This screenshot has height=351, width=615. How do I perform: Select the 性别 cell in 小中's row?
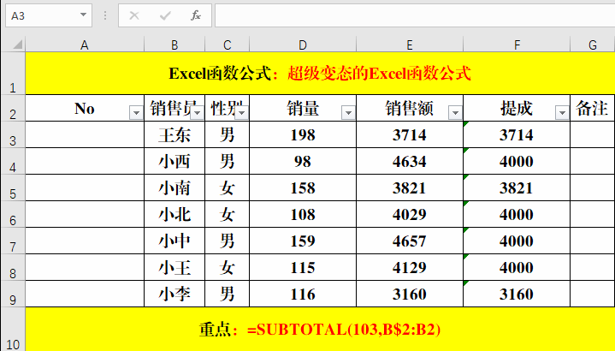(x=227, y=241)
